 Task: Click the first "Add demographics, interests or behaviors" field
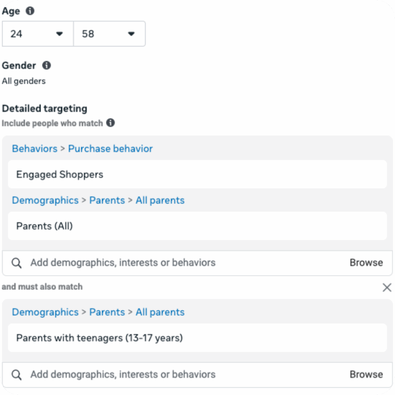click(x=123, y=263)
